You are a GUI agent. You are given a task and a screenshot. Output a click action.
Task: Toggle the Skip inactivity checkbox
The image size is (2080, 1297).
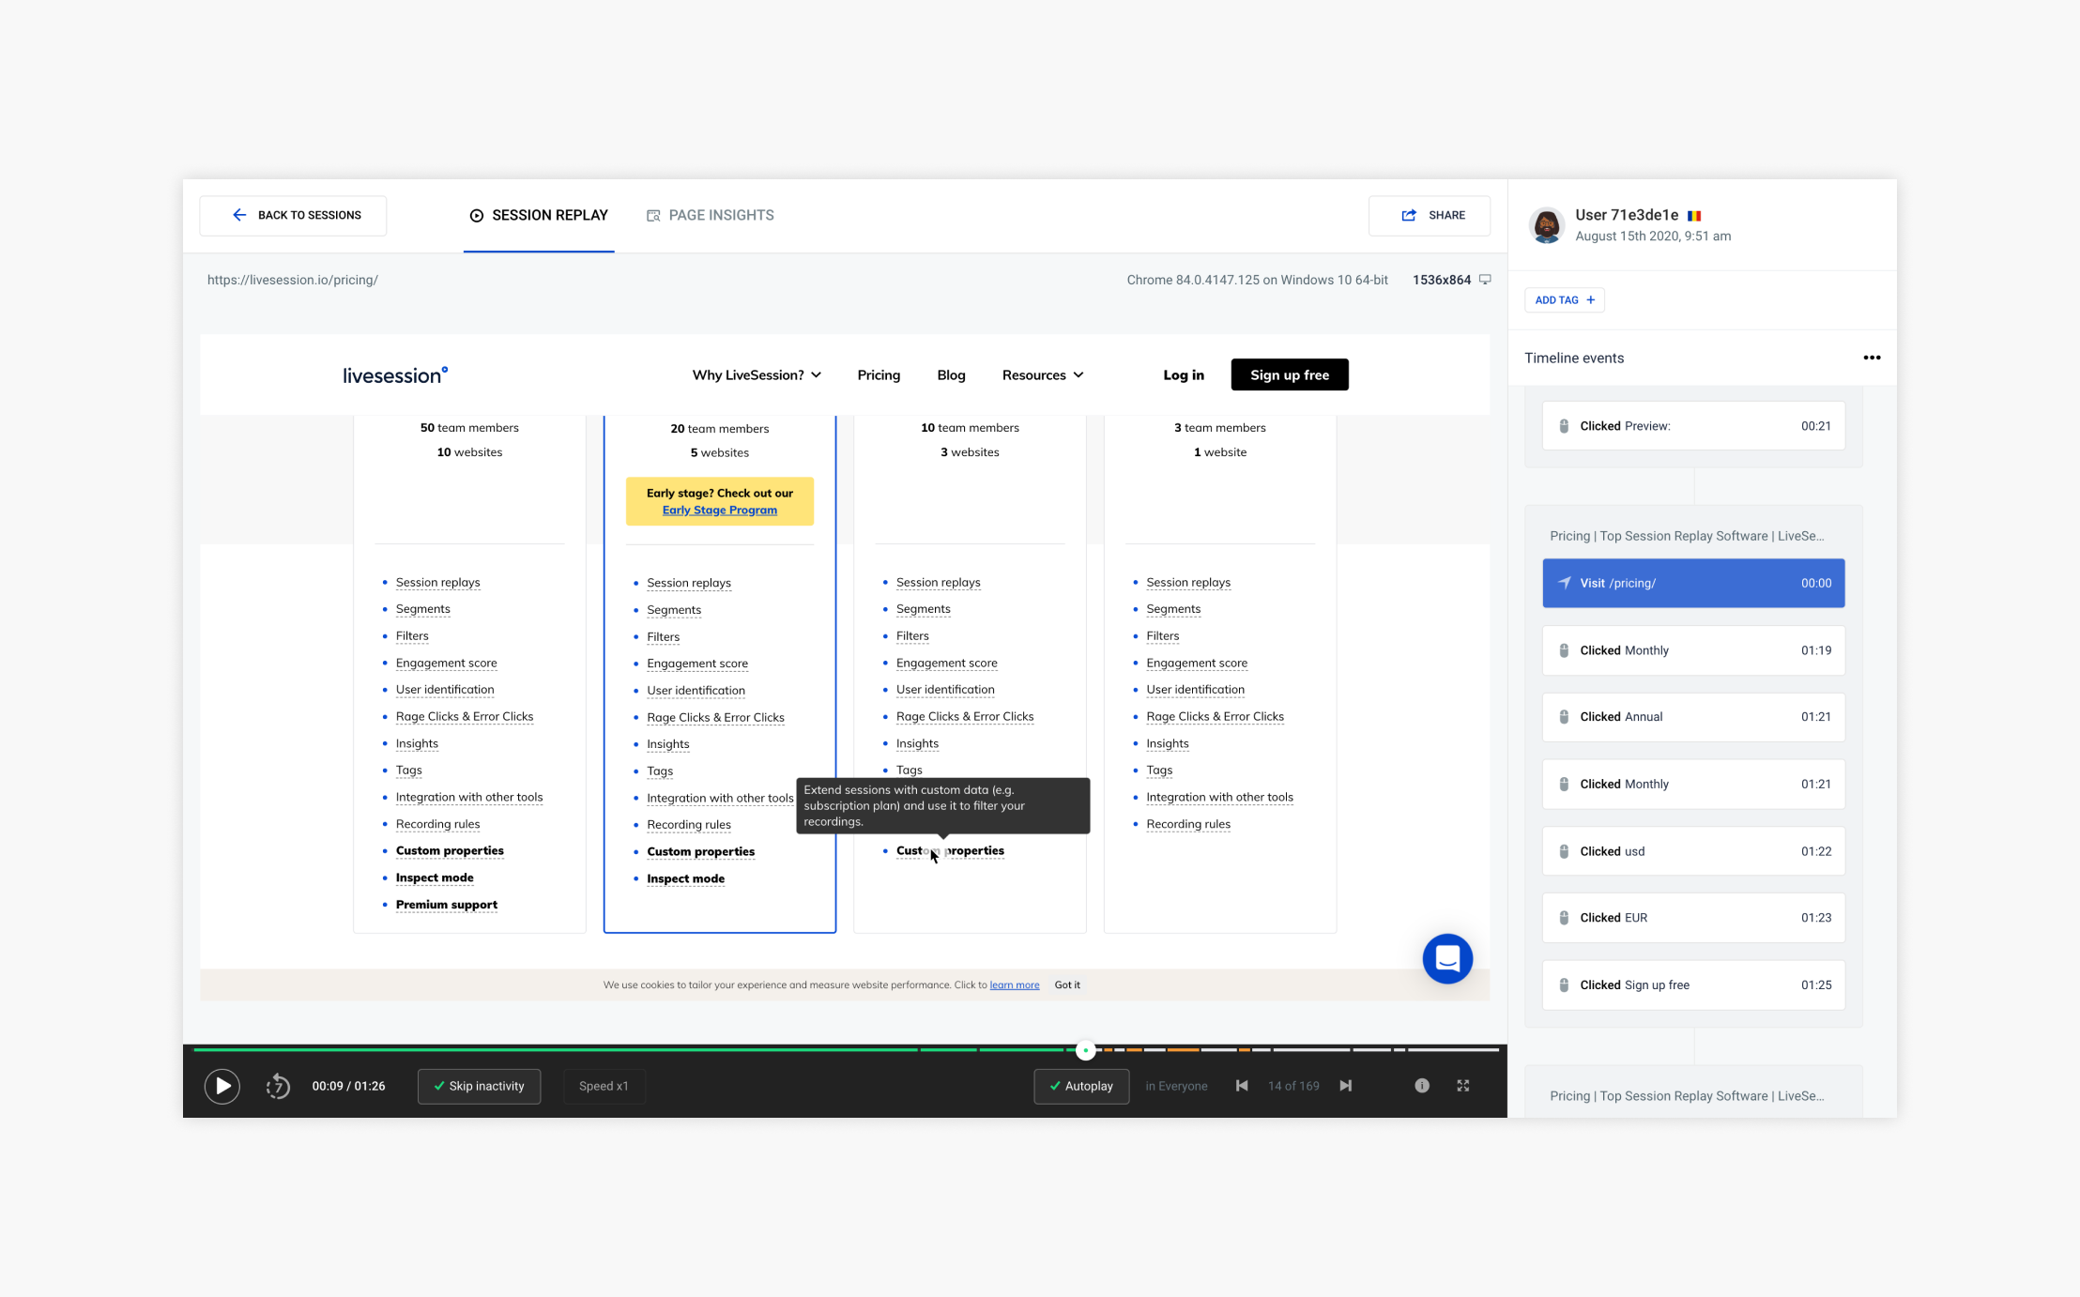[x=479, y=1086]
